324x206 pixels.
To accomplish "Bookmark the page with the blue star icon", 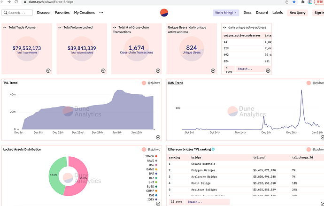I will click(294, 2).
